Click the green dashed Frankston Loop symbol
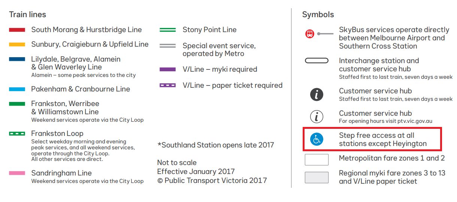The height and width of the screenshot is (202, 457). 17,133
